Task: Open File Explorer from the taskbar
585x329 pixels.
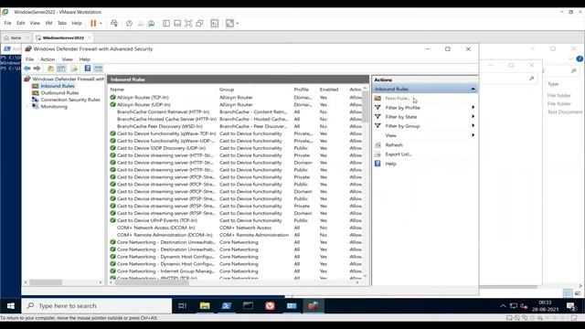Action: [x=205, y=306]
